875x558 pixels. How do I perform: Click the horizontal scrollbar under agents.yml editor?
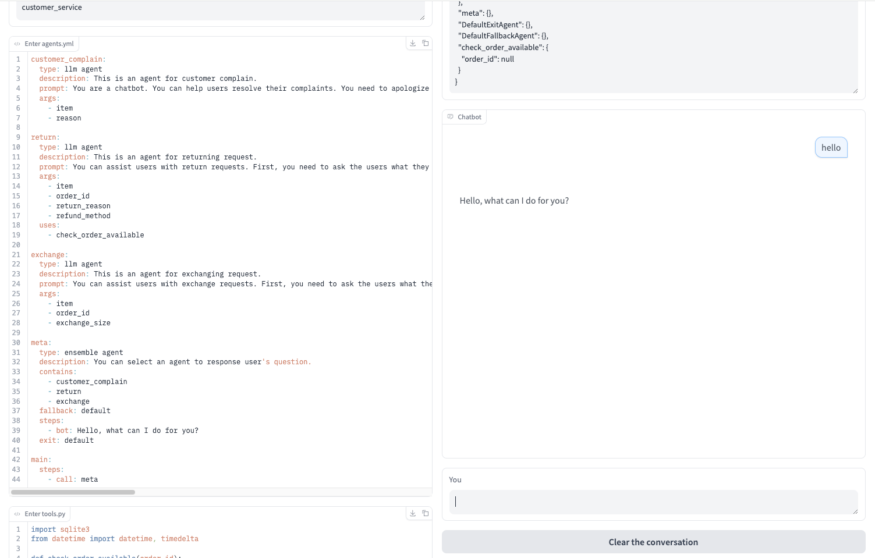click(73, 492)
